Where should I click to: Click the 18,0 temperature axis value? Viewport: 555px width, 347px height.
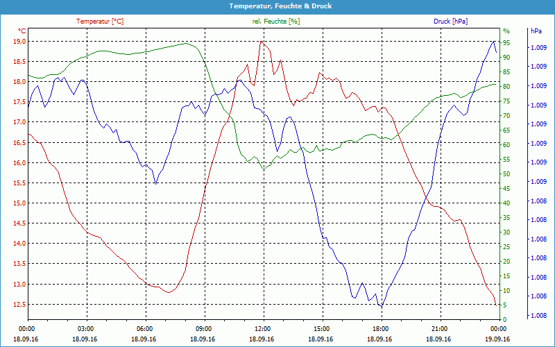pos(20,82)
